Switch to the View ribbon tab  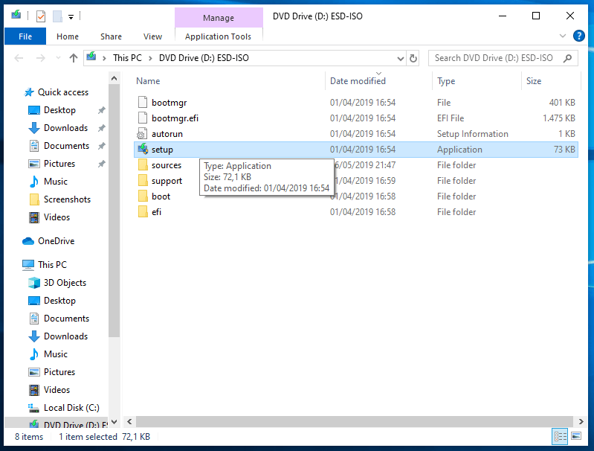tap(152, 36)
